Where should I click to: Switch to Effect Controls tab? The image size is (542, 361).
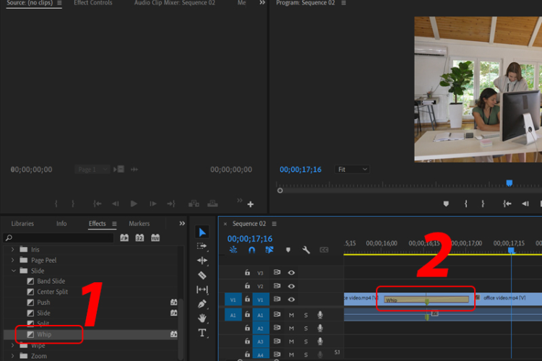pyautogui.click(x=93, y=3)
